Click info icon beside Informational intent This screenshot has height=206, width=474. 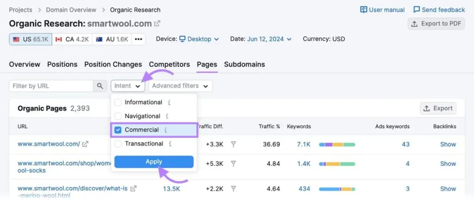tap(169, 103)
